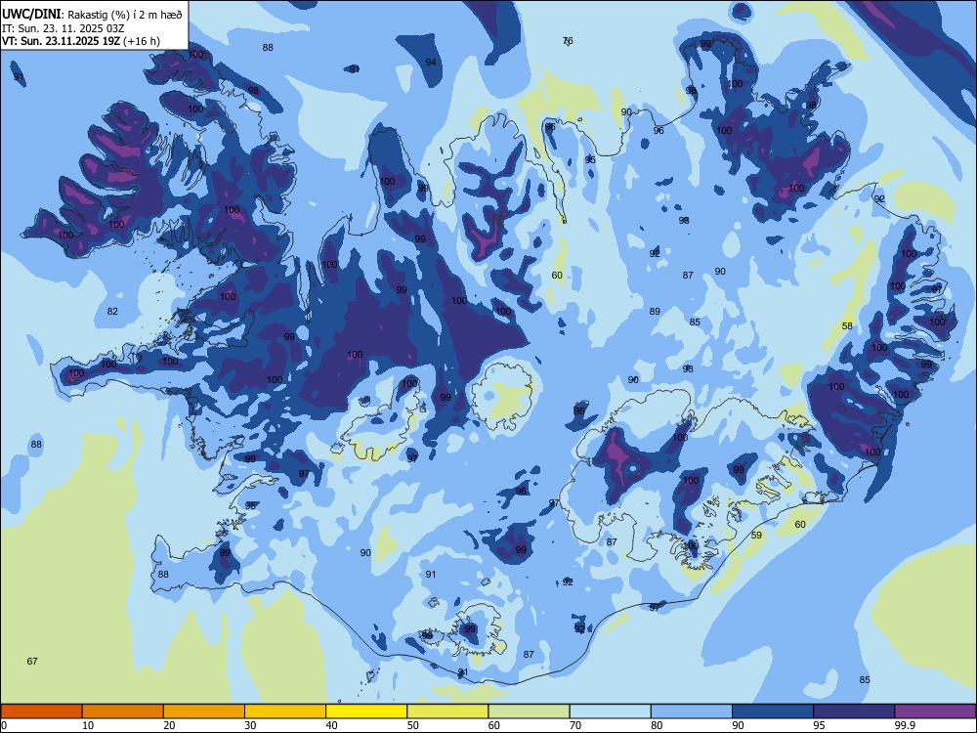Click the light blue 80–90 legend swatch

tap(692, 711)
